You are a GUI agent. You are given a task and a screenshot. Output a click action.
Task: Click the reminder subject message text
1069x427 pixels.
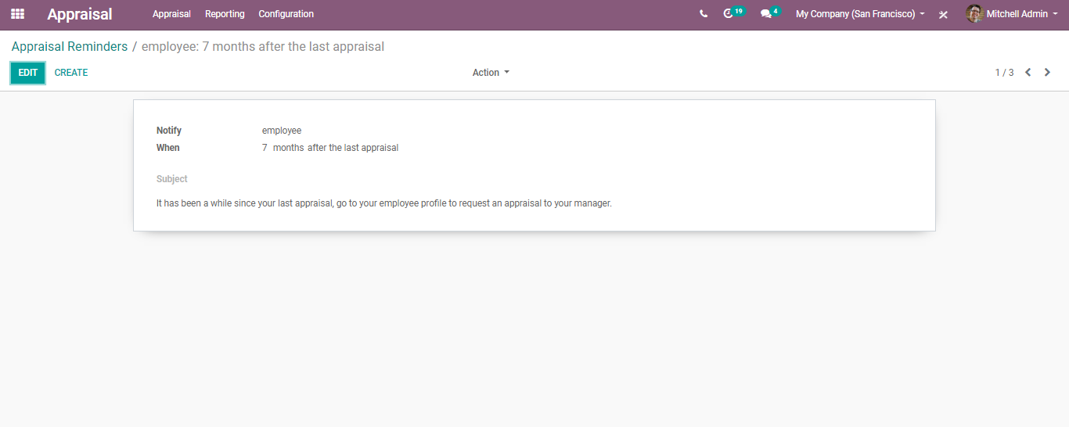tap(384, 203)
